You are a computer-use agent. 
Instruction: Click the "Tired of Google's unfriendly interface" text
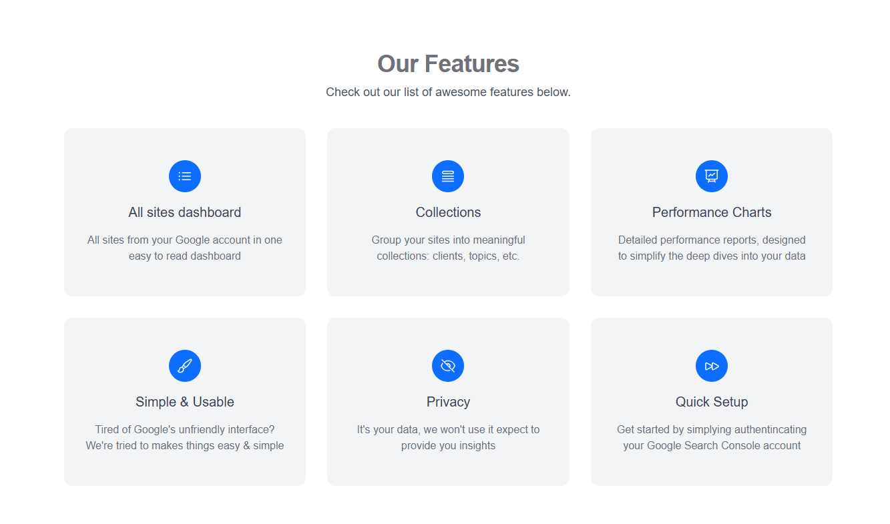tap(185, 437)
